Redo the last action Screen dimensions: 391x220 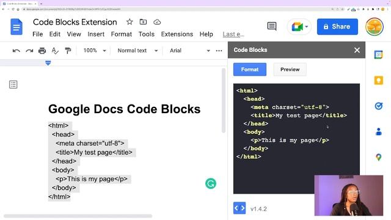[29, 51]
